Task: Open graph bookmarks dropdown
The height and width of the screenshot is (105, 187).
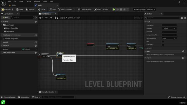Action: pos(41,18)
